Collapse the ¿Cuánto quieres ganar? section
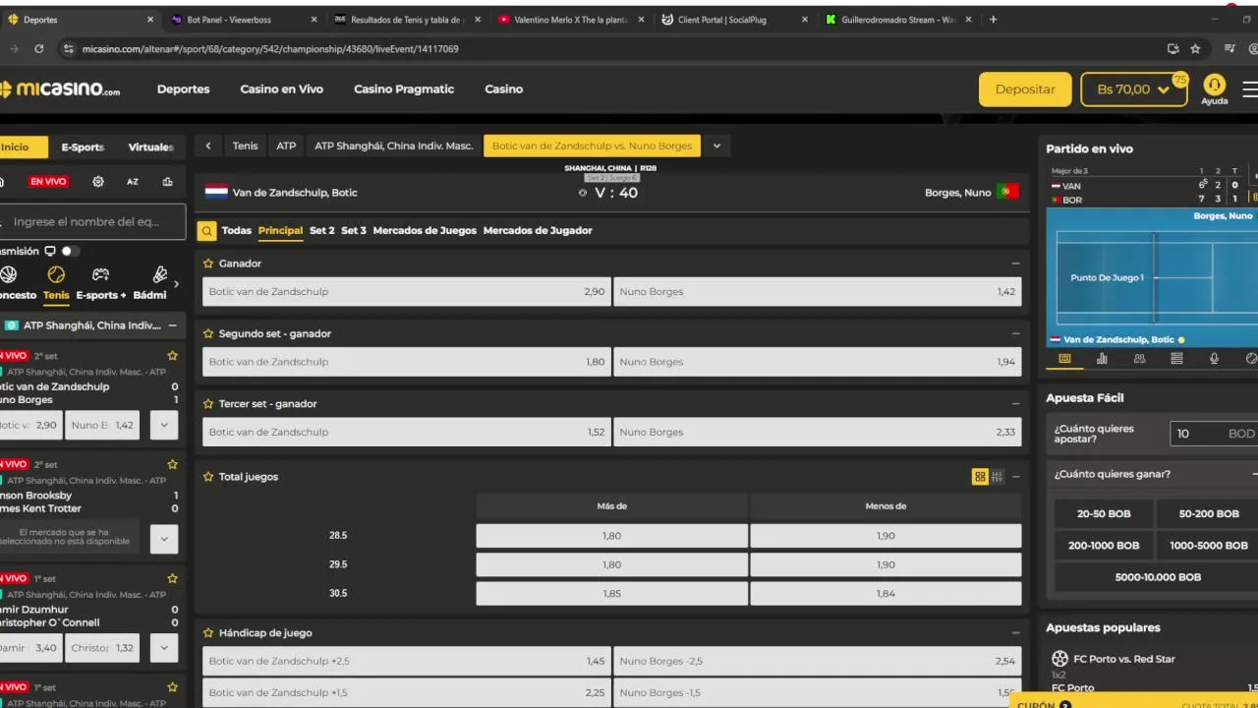This screenshot has height=708, width=1258. click(x=1253, y=474)
